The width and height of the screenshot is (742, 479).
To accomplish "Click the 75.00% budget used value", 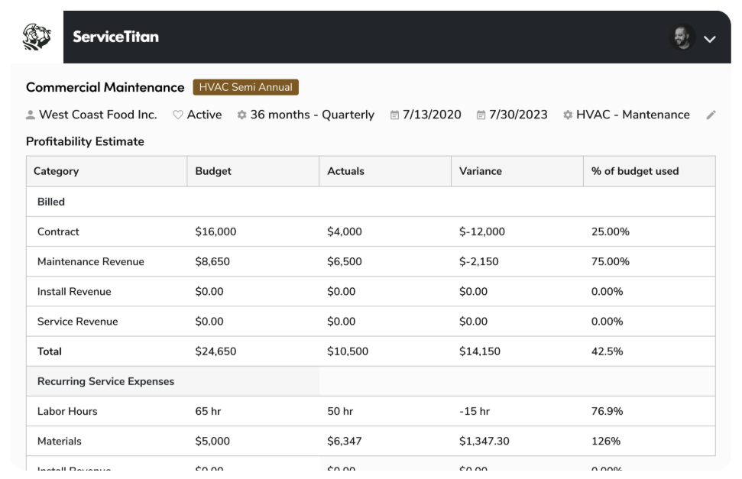I will (611, 261).
